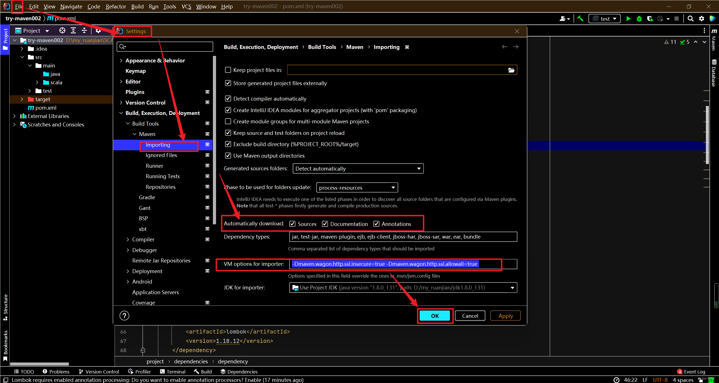Expand the Compiler settings node
This screenshot has width=719, height=383.
click(128, 239)
